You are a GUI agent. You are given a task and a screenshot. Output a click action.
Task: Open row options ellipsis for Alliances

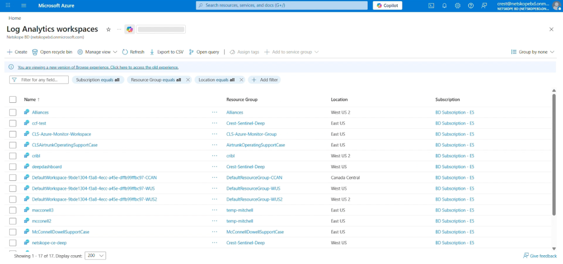click(x=215, y=112)
